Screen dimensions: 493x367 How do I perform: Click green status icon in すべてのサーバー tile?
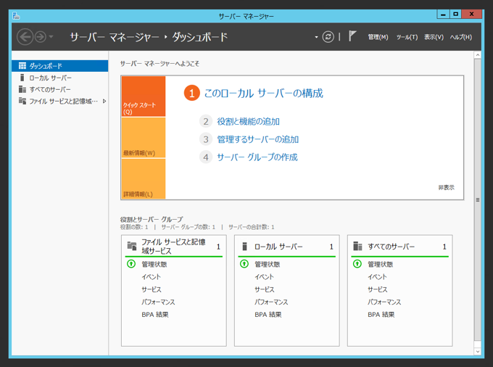pos(357,264)
